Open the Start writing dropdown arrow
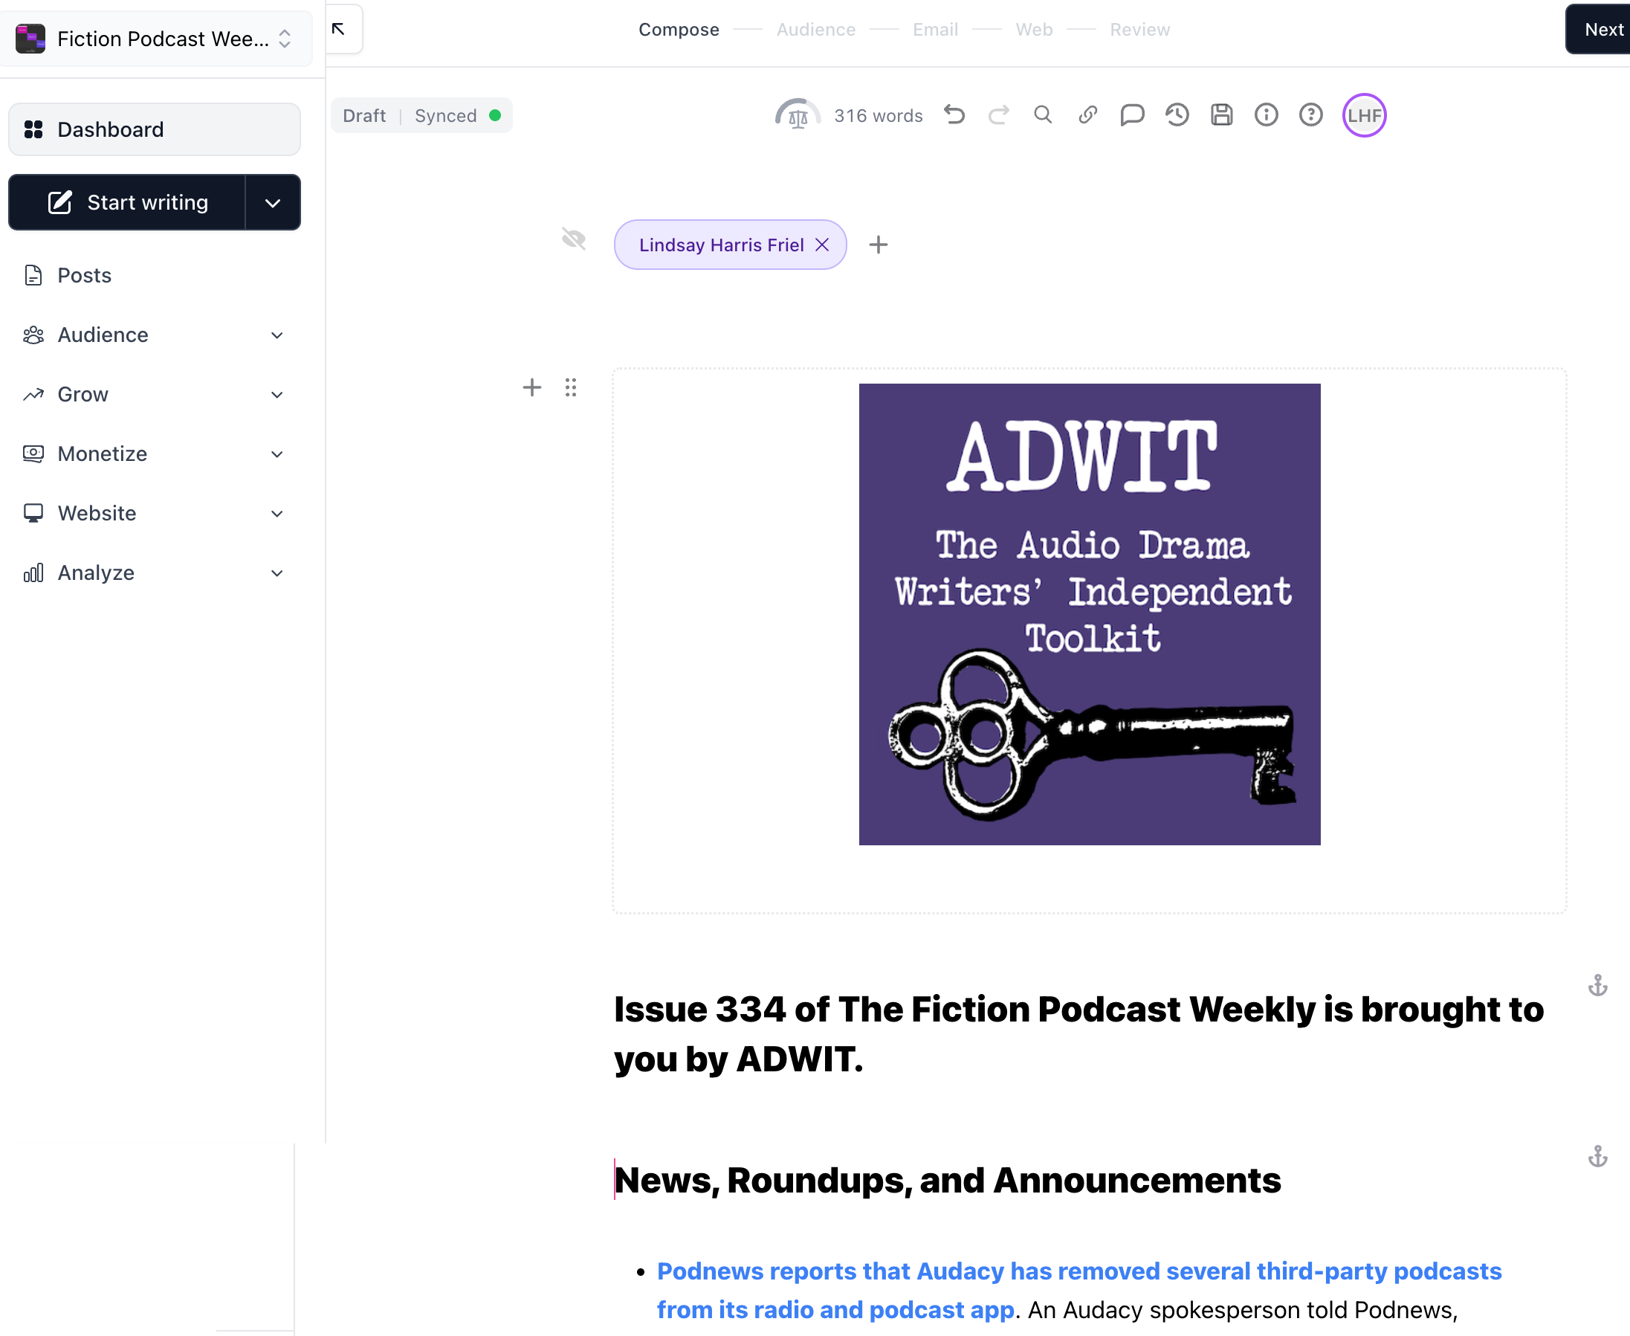Image resolution: width=1630 pixels, height=1336 pixels. pos(272,203)
